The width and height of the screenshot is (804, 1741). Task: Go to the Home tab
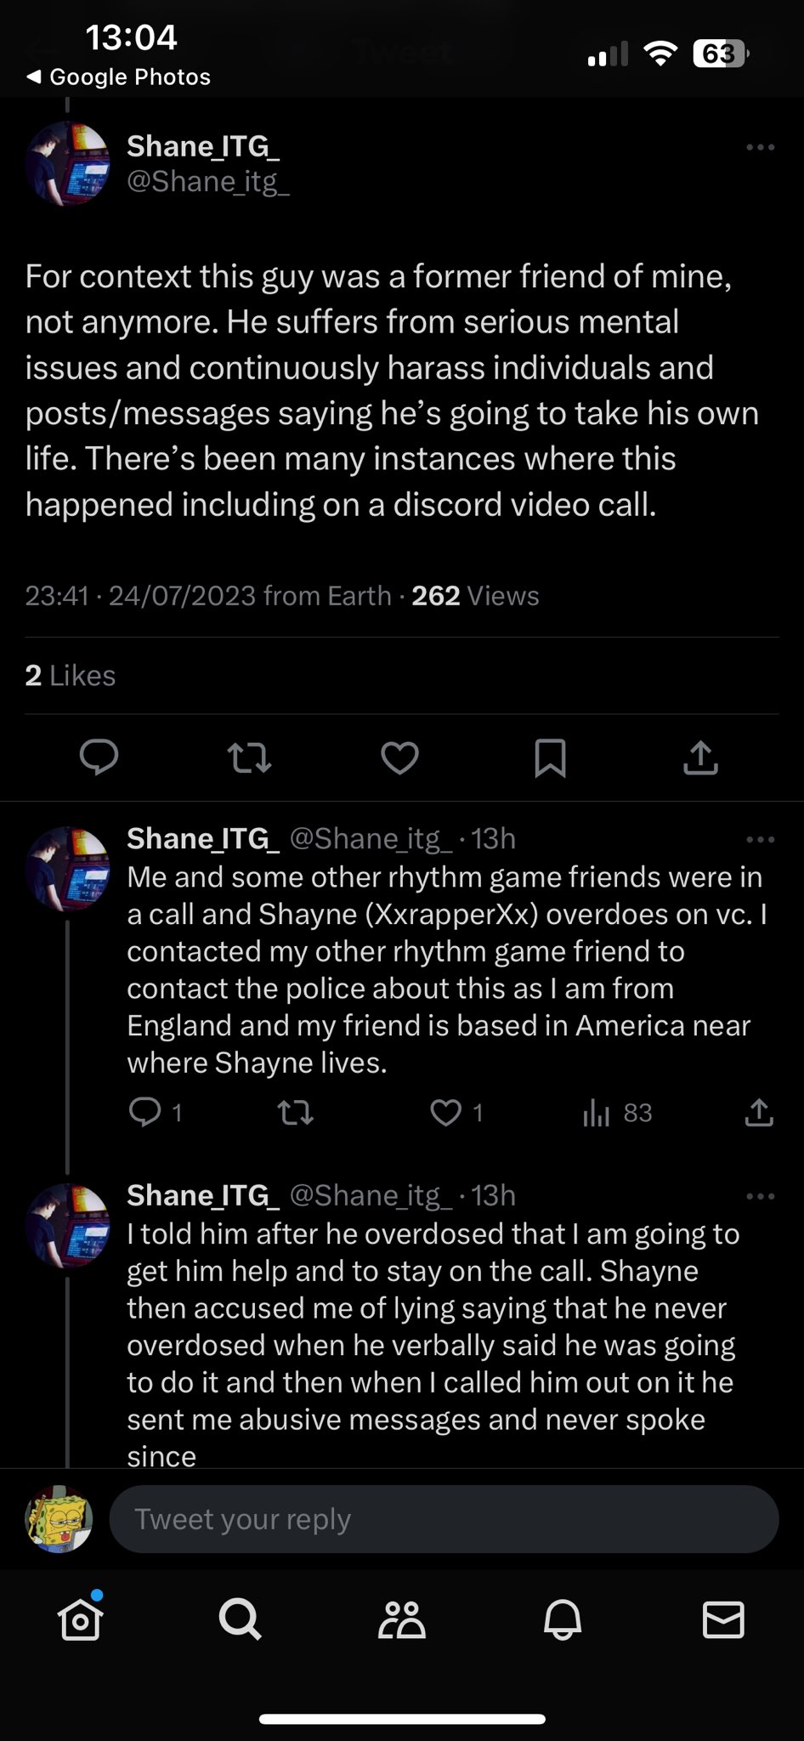coord(81,1619)
